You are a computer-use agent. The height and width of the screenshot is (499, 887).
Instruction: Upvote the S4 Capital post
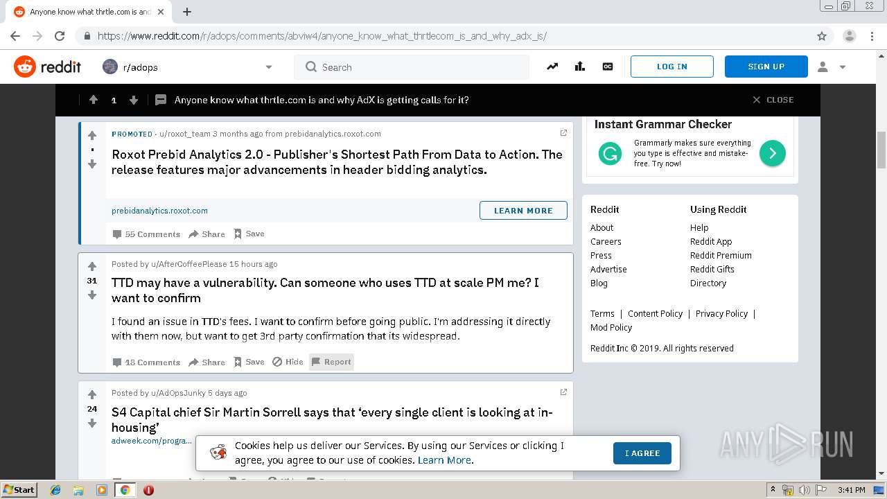pyautogui.click(x=92, y=394)
